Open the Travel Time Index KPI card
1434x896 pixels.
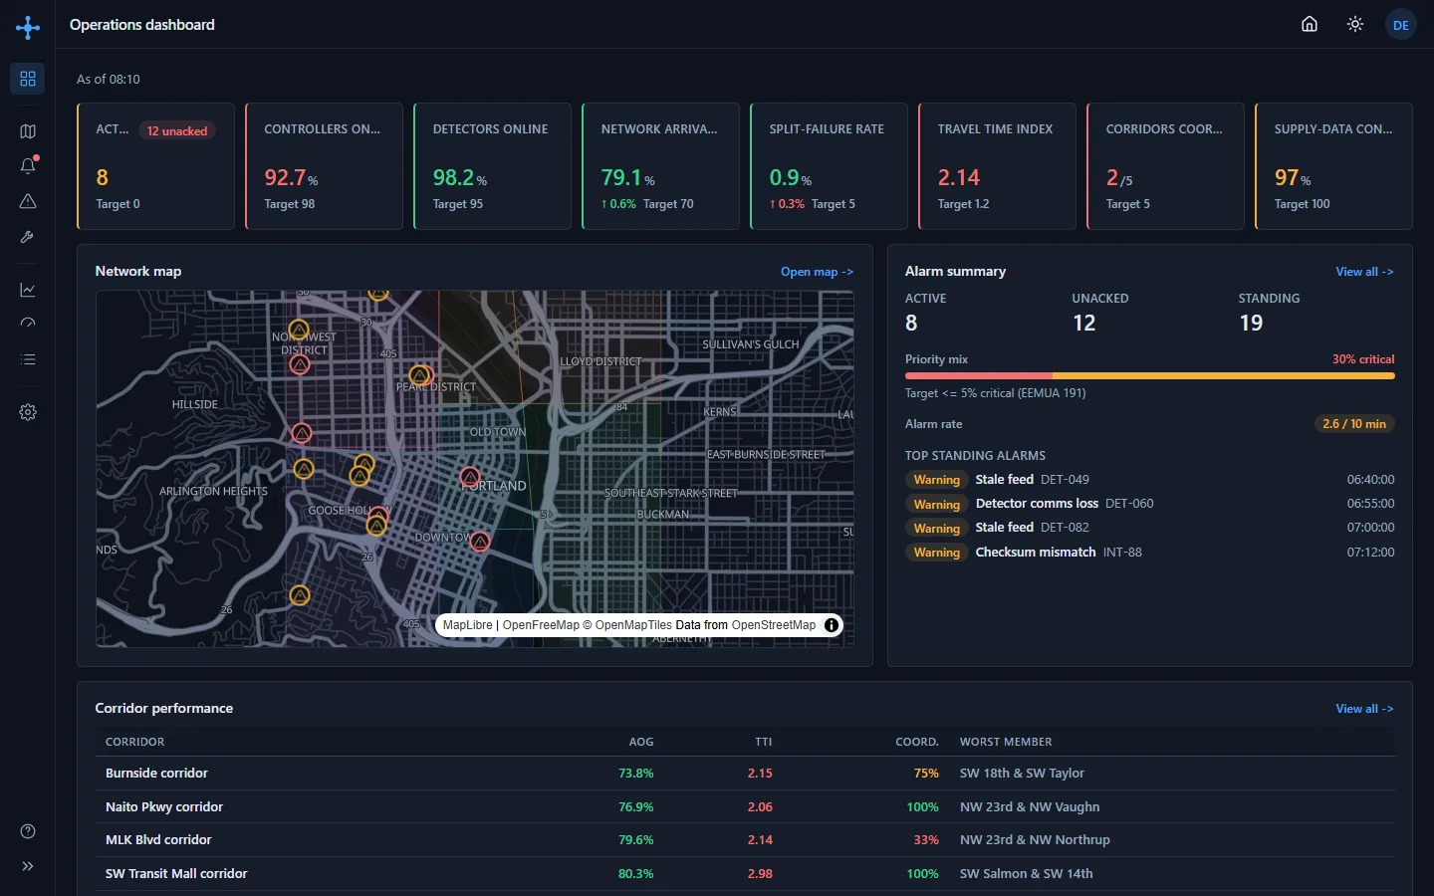(x=997, y=166)
